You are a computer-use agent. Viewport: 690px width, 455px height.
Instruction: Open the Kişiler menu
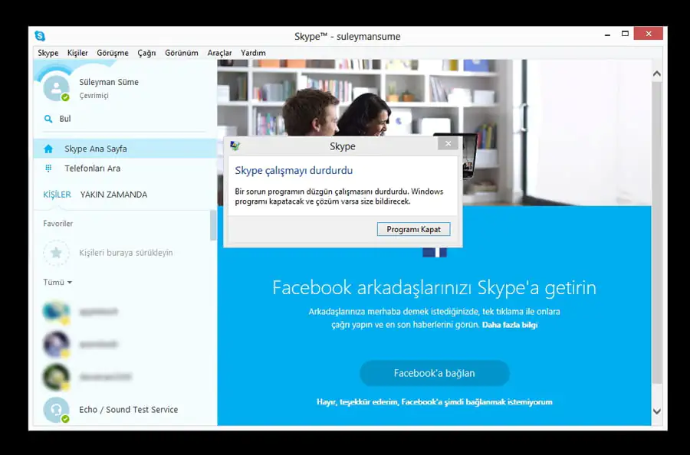77,53
